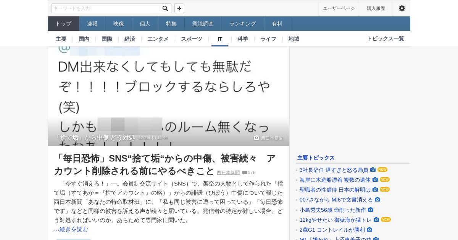The image size is (458, 240).
Task: Click camera icon beside 007さながら headline
Action: pos(377,200)
